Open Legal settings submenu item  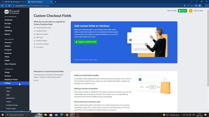click(8, 95)
